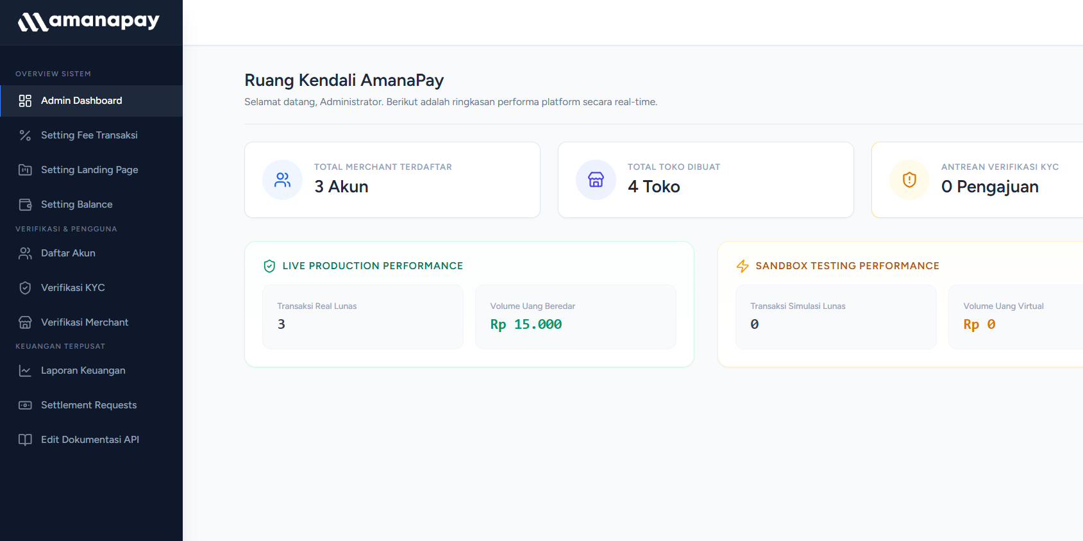1083x541 pixels.
Task: Click 'SANDBOX TESTING PERFORMANCE' heading
Action: point(847,266)
